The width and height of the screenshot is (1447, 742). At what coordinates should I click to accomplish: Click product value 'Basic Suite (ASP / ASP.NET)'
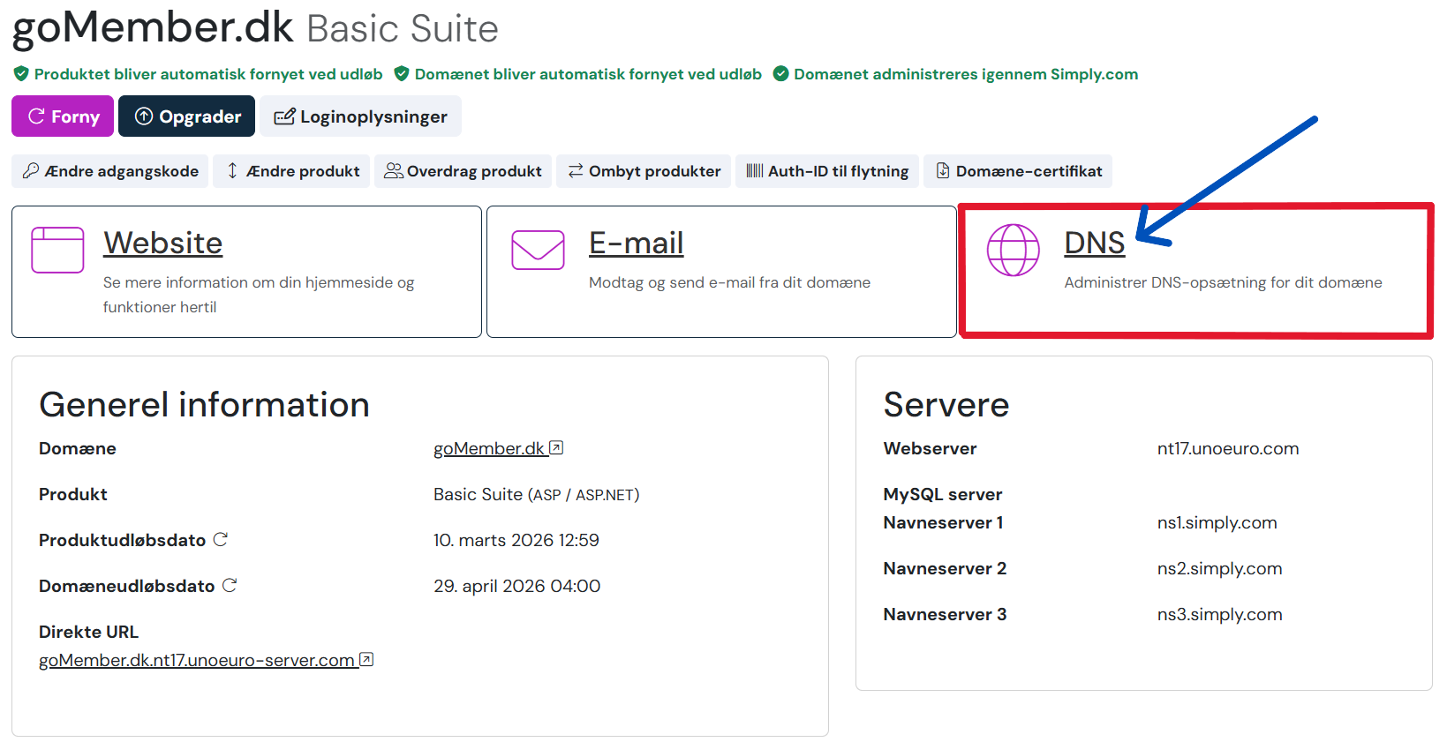[537, 494]
